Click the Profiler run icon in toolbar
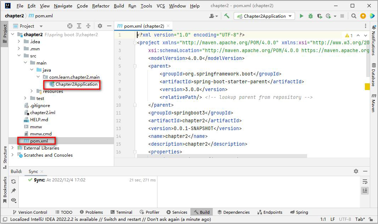 coord(328,16)
